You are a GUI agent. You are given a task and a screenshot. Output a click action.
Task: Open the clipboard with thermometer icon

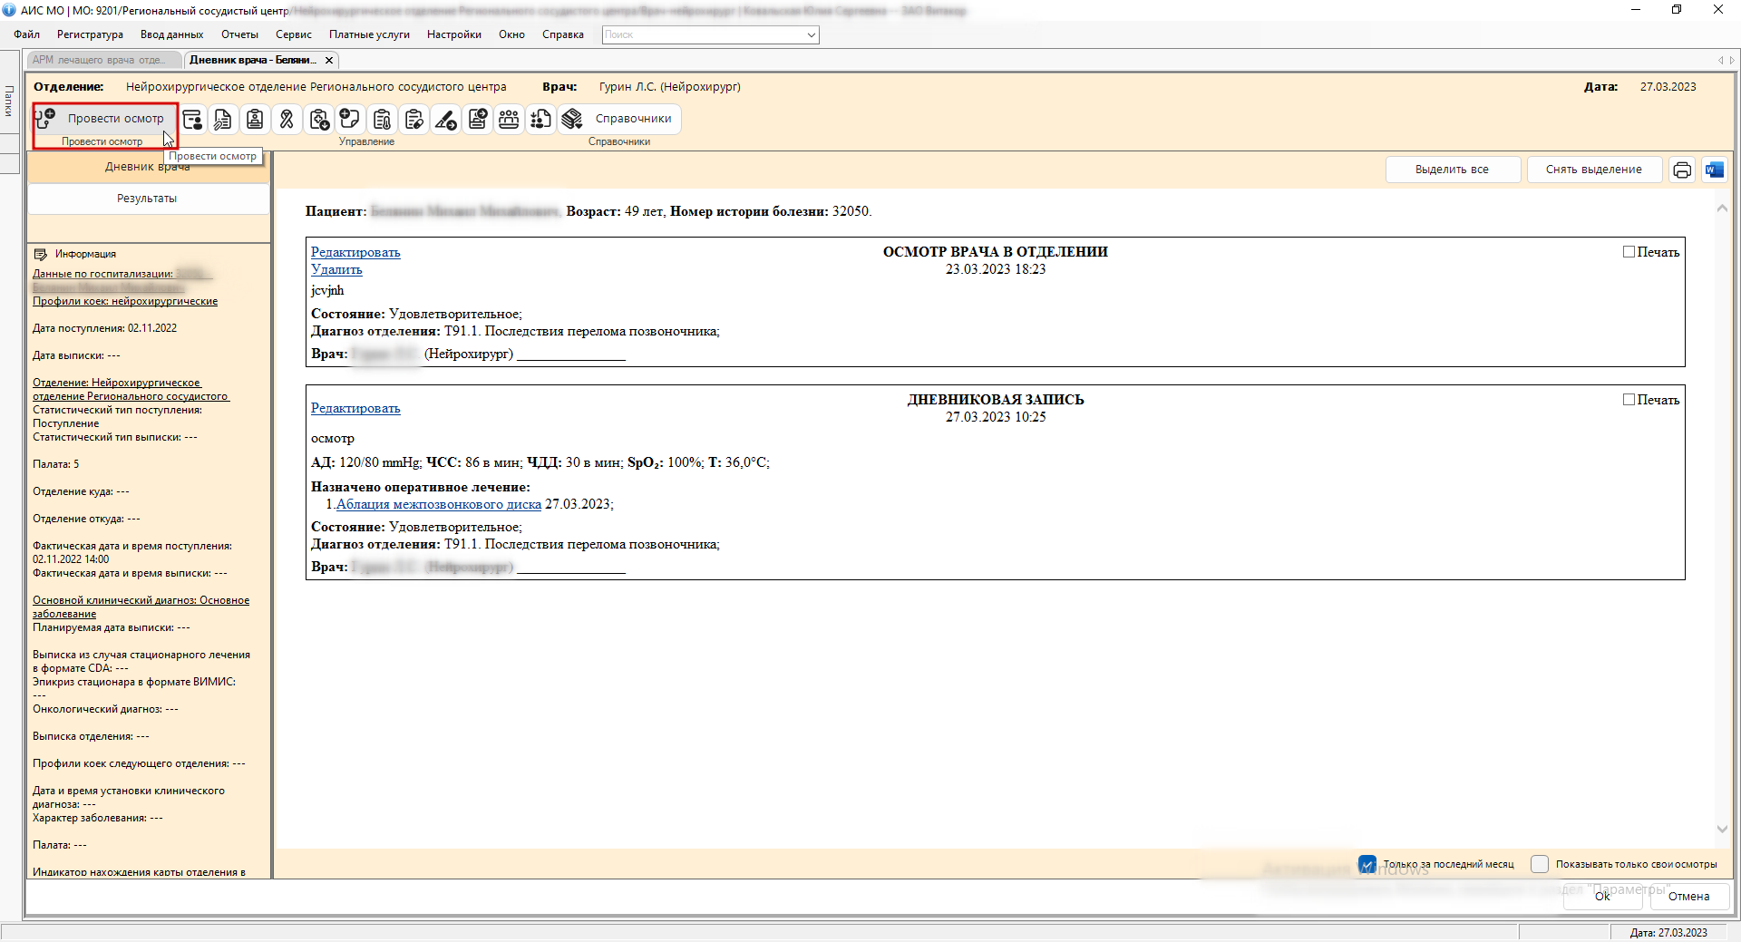point(382,119)
